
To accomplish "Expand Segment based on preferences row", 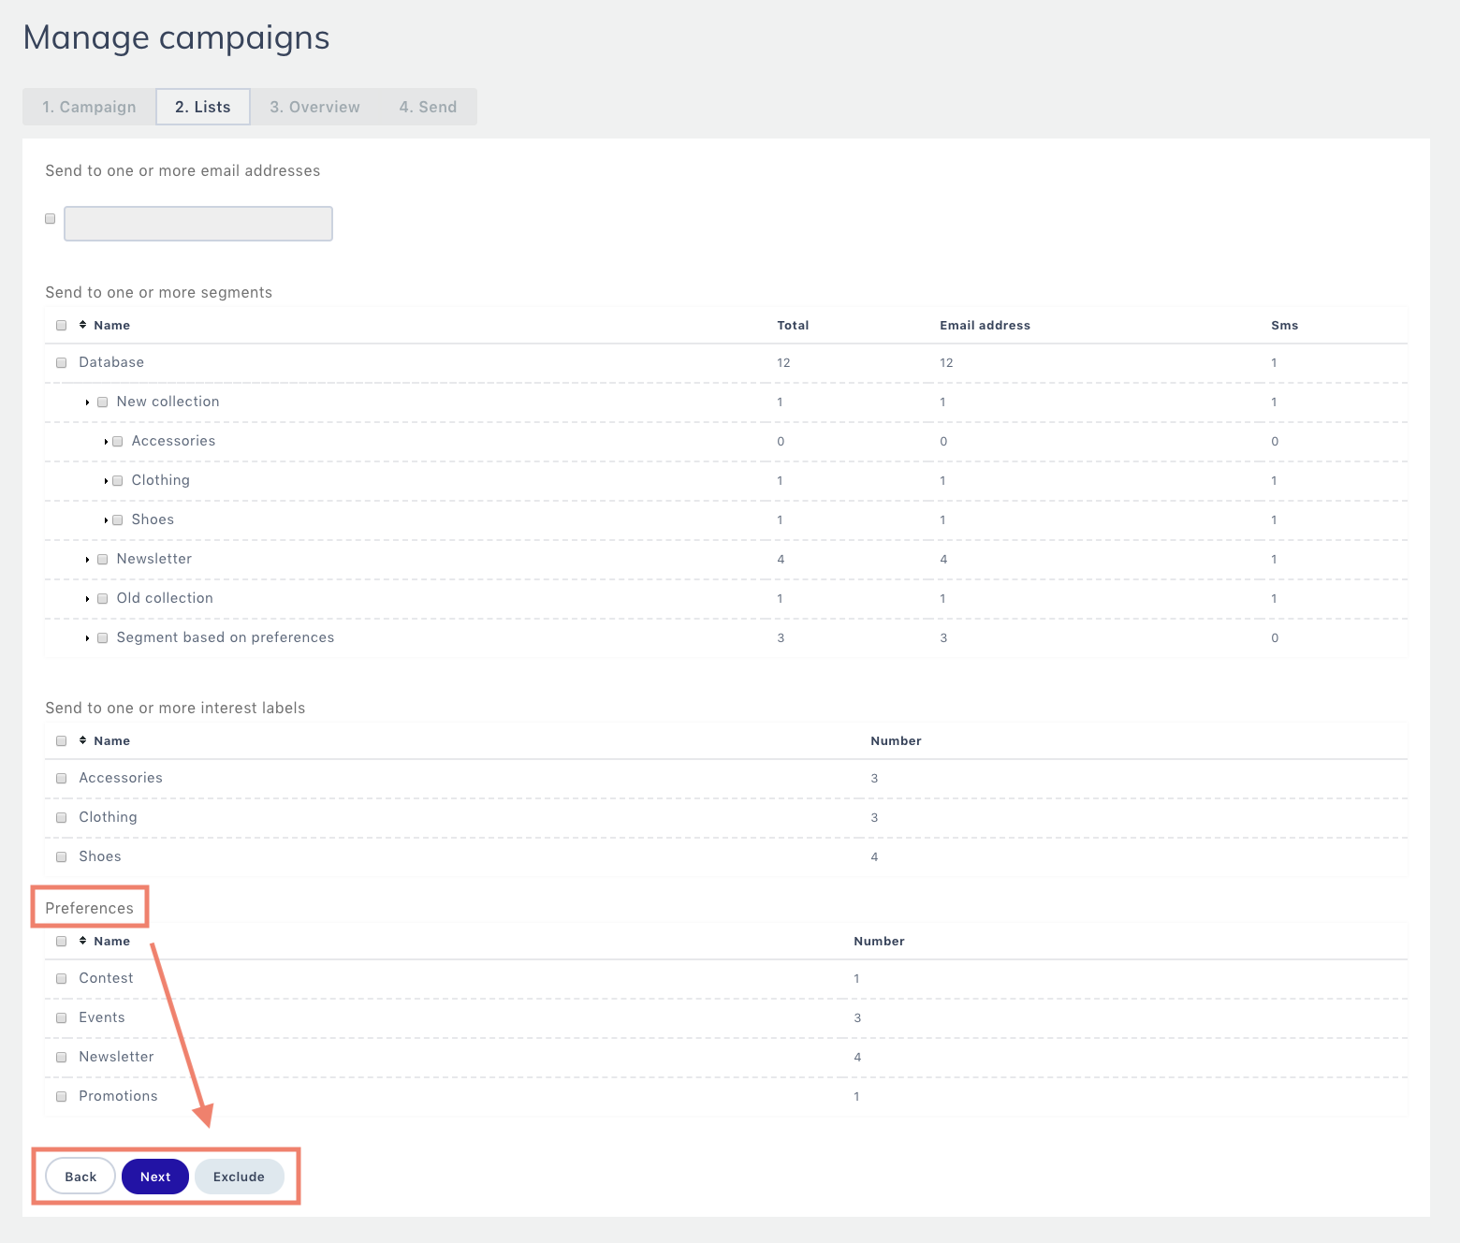I will click(x=87, y=638).
